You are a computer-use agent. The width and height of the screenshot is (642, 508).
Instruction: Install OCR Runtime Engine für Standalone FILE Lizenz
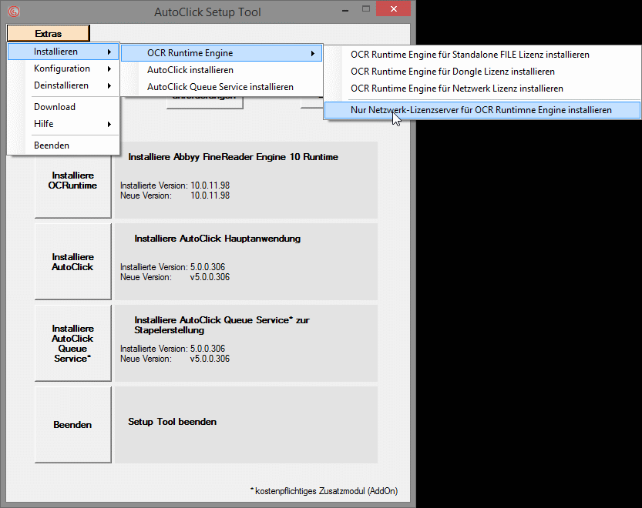(x=482, y=55)
